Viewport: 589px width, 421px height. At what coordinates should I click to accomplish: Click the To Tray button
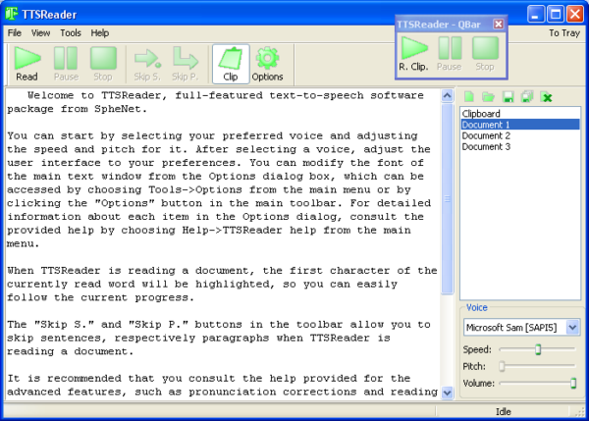[564, 33]
